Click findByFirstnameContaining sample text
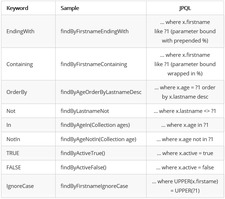The image size is (225, 199). pyautogui.click(x=94, y=64)
